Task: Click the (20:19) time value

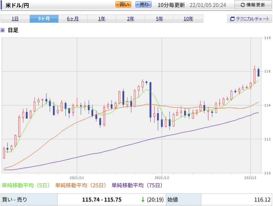Action: click(155, 200)
